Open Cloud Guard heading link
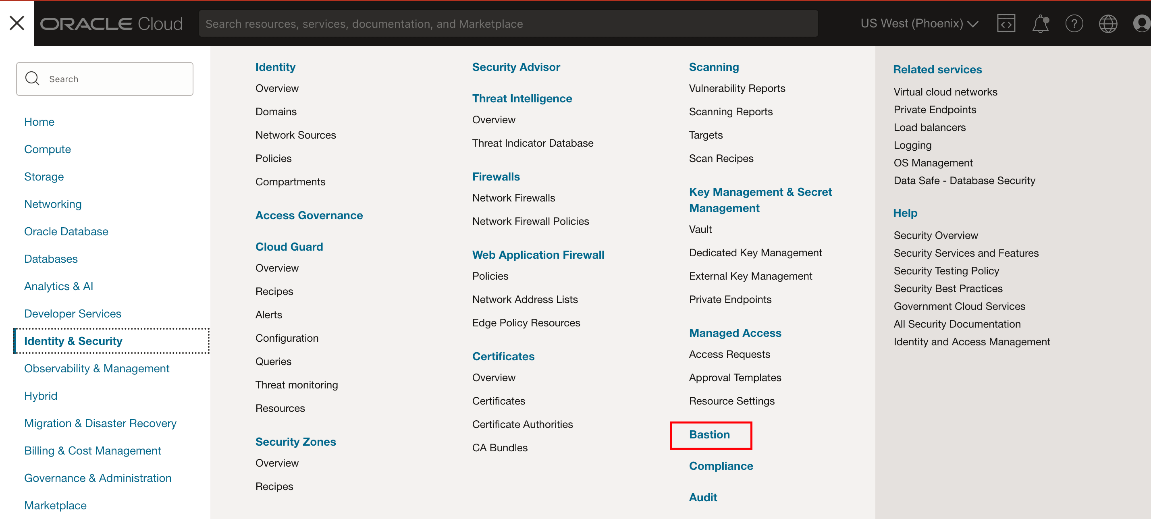The image size is (1151, 519). pyautogui.click(x=289, y=247)
